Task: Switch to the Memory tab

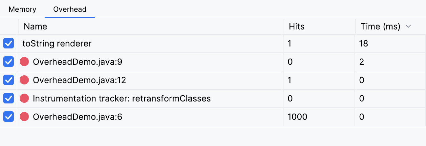Action: (x=22, y=9)
